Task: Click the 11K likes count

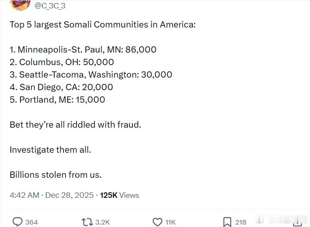Action: click(x=170, y=222)
